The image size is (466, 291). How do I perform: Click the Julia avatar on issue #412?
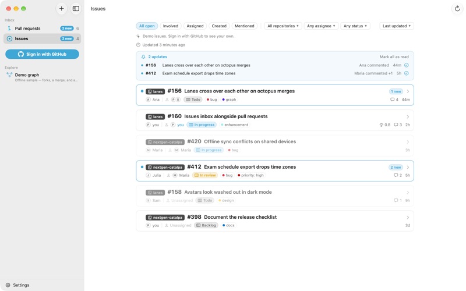(x=148, y=175)
